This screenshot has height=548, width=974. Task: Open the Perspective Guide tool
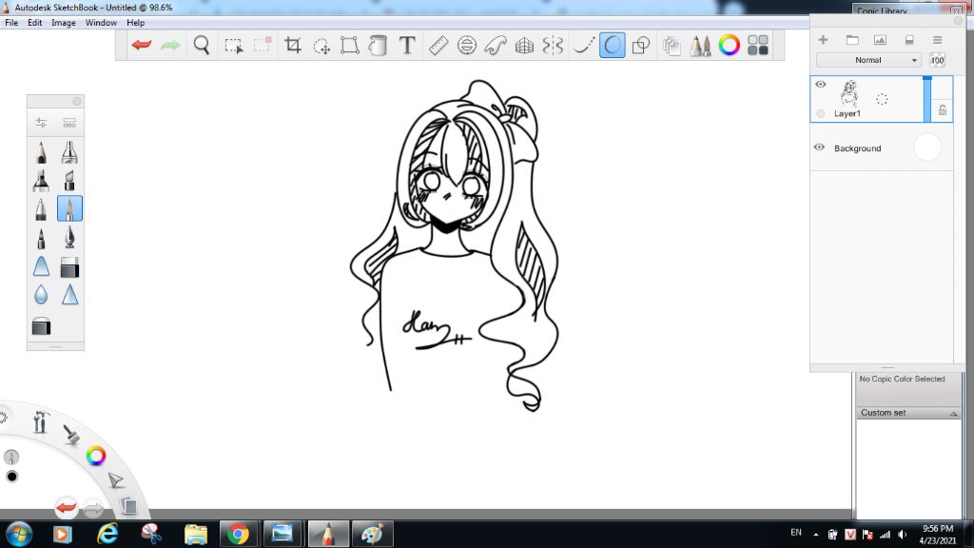click(524, 45)
